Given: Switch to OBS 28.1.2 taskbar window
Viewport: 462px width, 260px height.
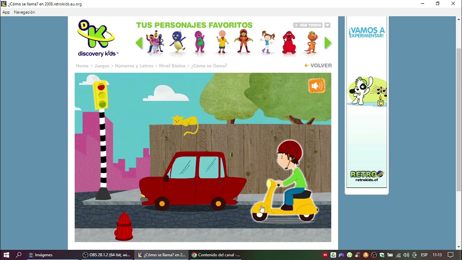Looking at the screenshot, I should pos(106,255).
